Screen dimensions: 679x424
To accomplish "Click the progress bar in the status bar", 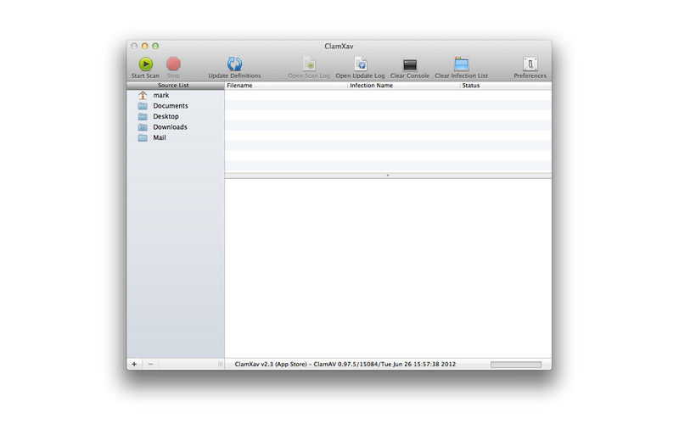I will click(x=515, y=365).
